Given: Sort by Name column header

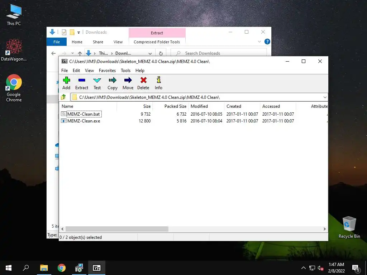Looking at the screenshot, I should click(88, 106).
